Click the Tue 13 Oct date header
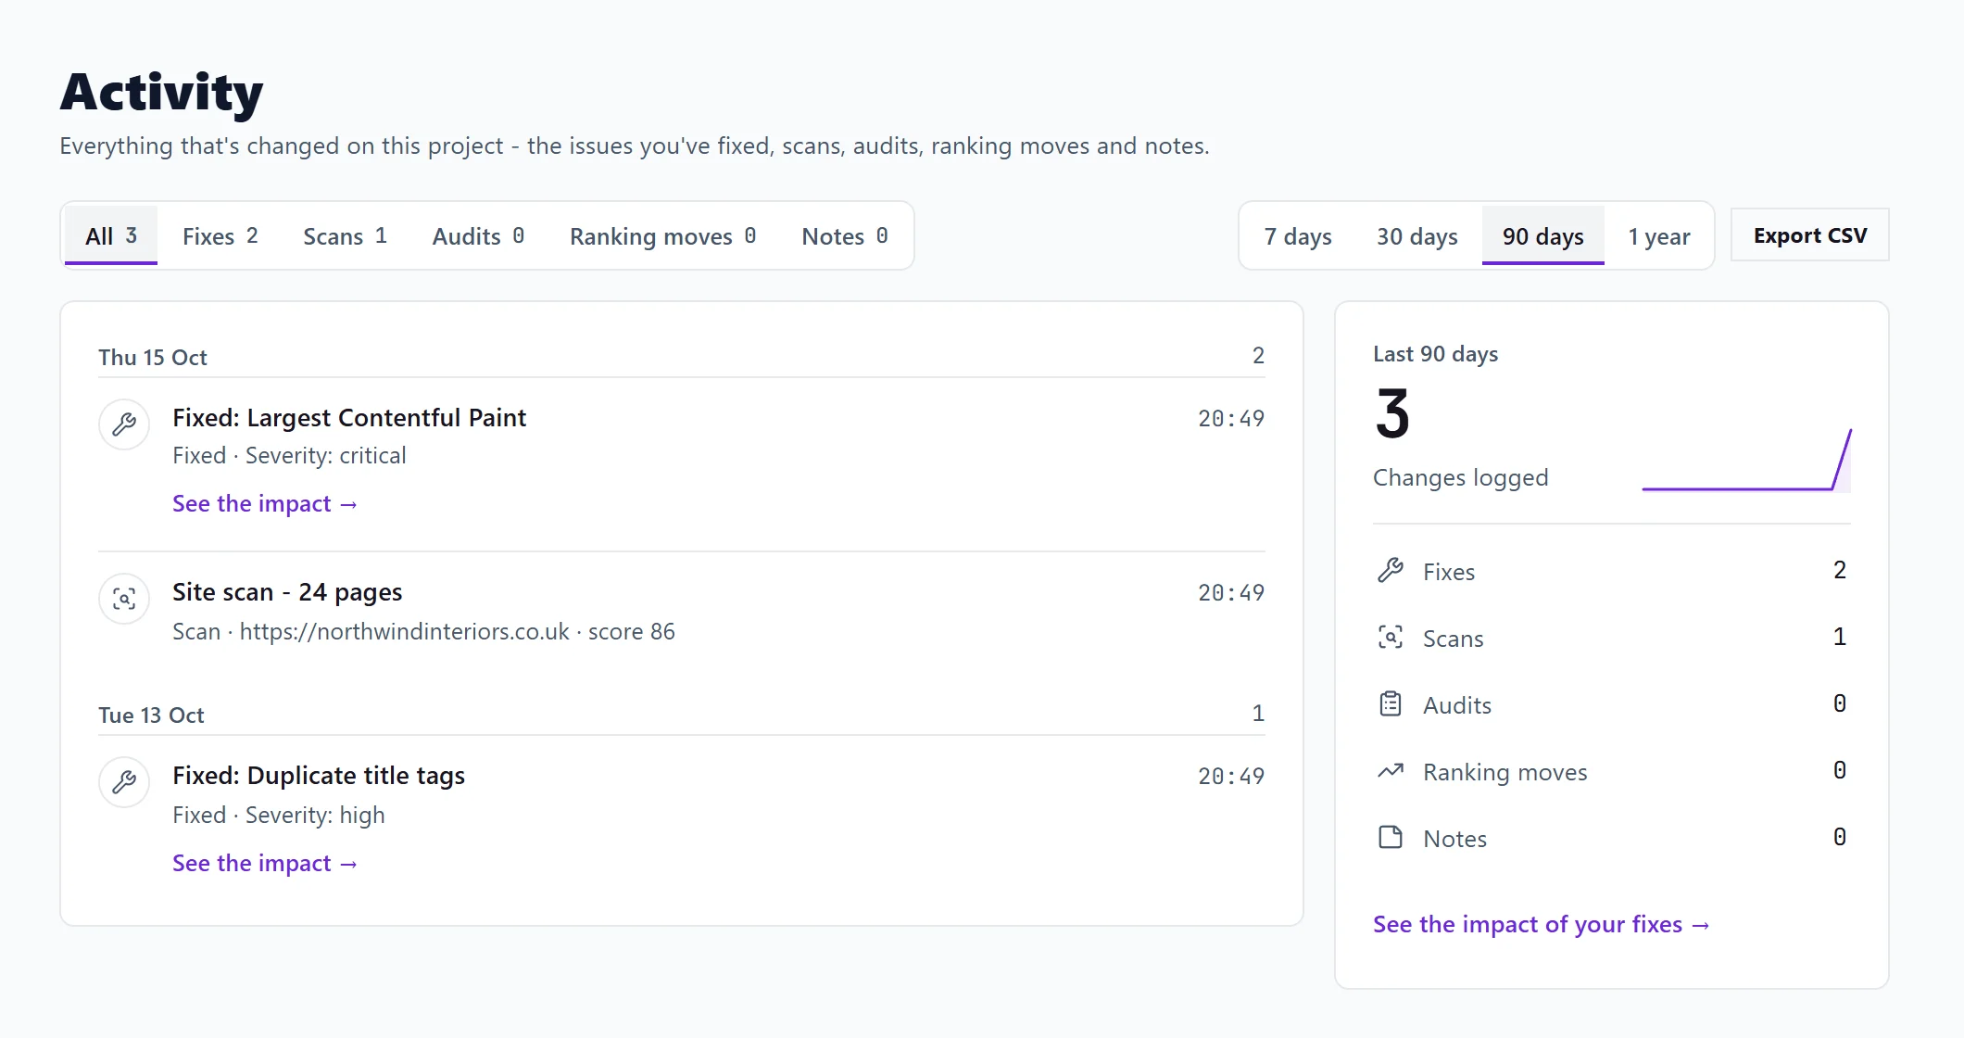The image size is (1964, 1038). [x=151, y=715]
